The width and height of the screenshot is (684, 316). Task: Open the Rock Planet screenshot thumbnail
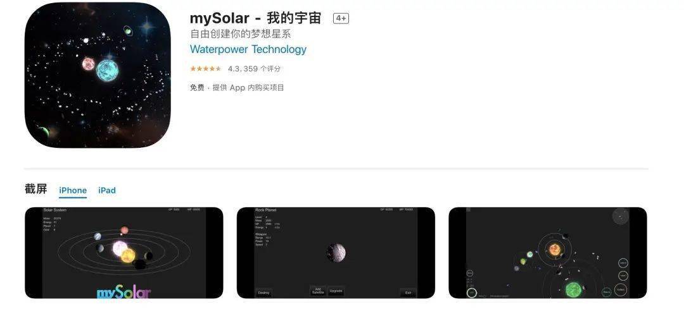pos(336,253)
